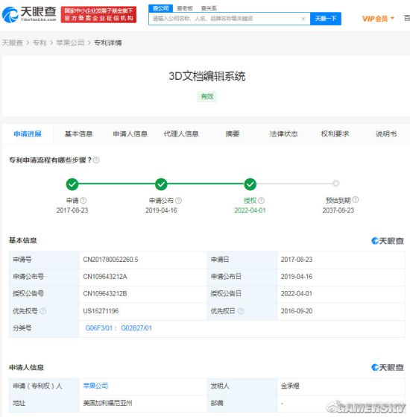Open the 权利要求 tab
Viewport: 410px width, 417px height.
click(335, 134)
